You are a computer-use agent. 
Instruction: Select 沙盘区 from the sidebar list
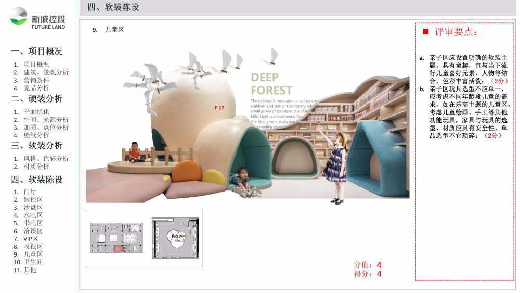33,207
